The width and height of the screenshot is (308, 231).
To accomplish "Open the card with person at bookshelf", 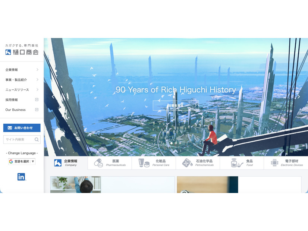I will (x=112, y=184).
